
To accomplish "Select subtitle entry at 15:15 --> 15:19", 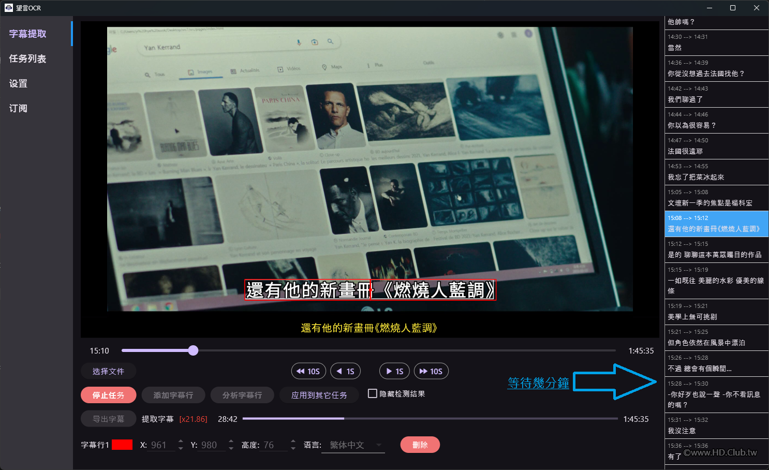I will click(716, 281).
